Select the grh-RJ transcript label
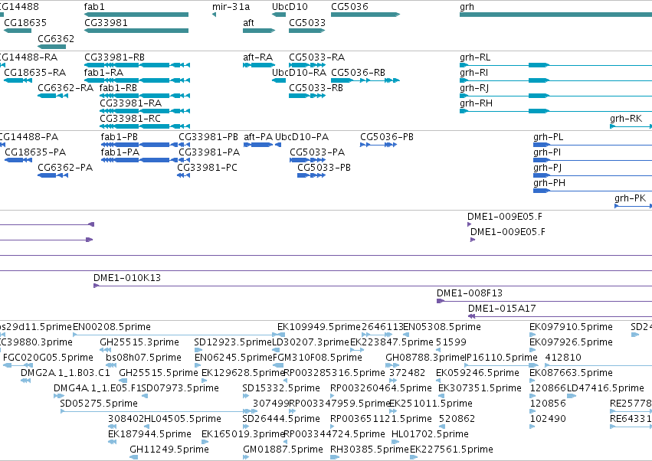Screen dimensions: 652x461 [x=474, y=88]
